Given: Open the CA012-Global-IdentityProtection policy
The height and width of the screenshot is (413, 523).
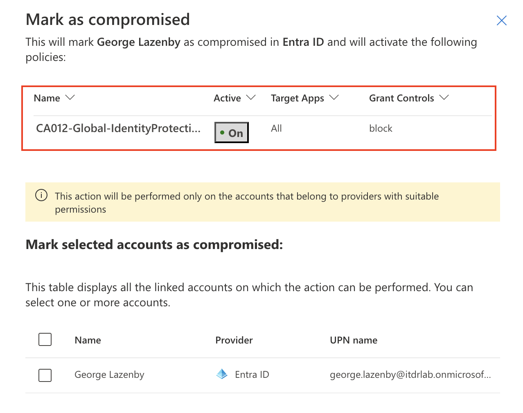Looking at the screenshot, I should click(118, 128).
